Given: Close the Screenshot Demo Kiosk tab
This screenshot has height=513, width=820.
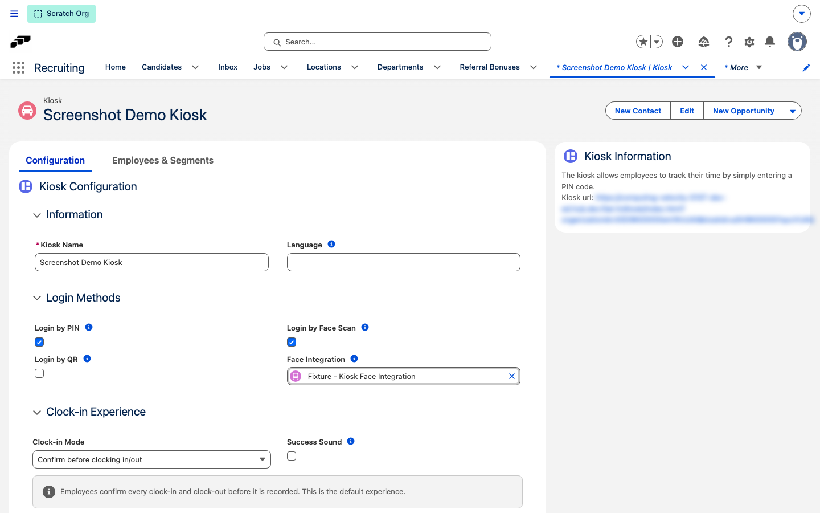Looking at the screenshot, I should pyautogui.click(x=704, y=67).
